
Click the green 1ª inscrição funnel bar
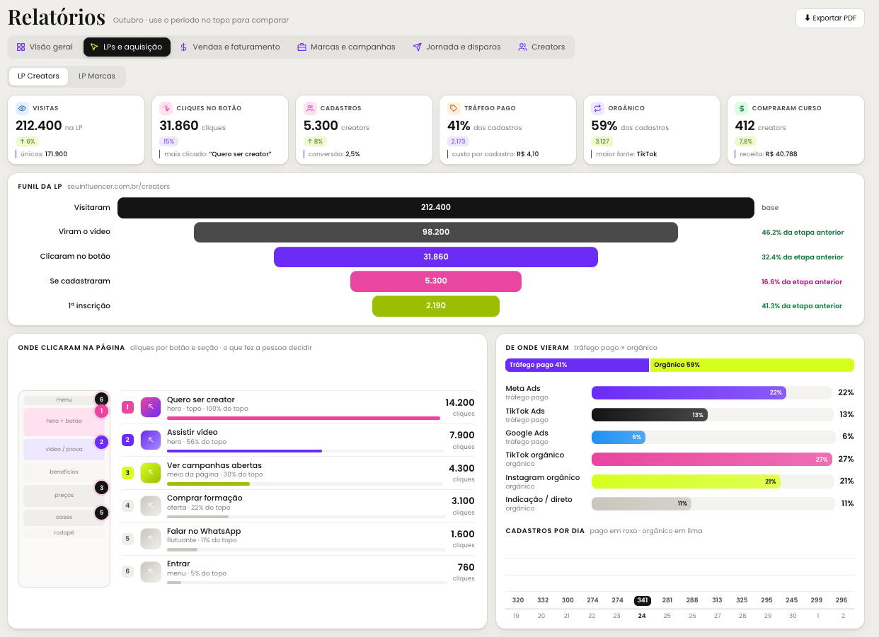(436, 305)
